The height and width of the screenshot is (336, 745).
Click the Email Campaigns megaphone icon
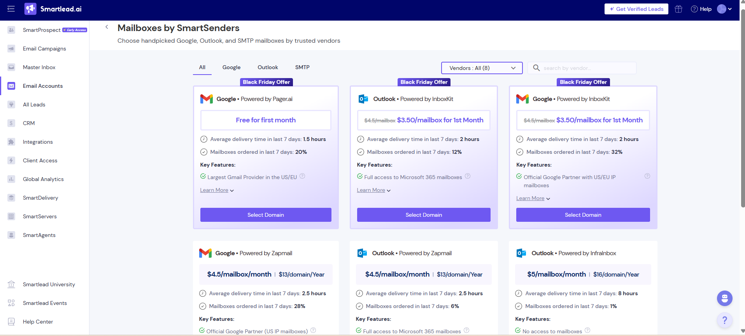click(11, 49)
